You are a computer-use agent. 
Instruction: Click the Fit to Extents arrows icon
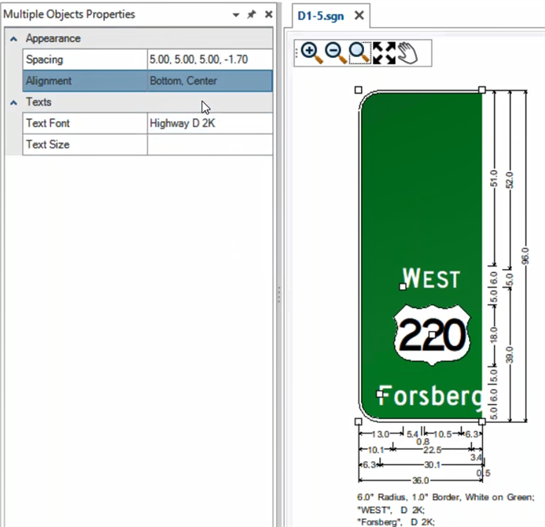click(x=384, y=53)
